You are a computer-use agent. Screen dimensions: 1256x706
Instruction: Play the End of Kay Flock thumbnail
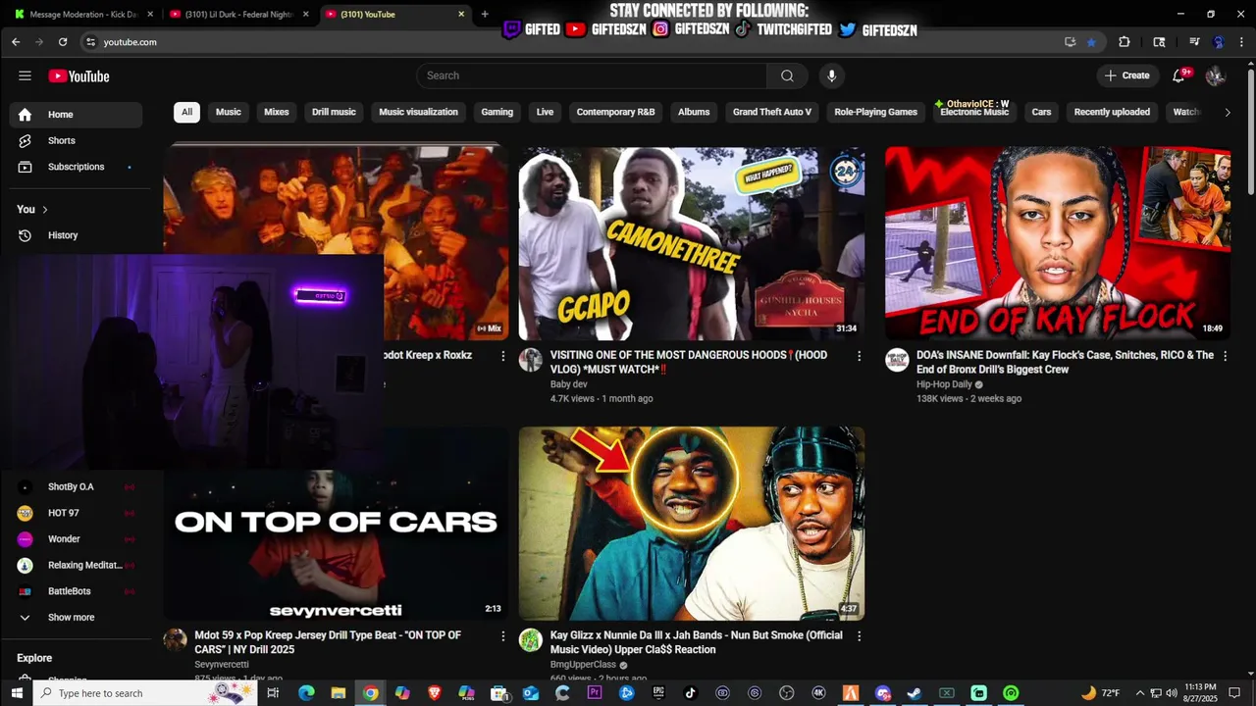click(x=1058, y=243)
